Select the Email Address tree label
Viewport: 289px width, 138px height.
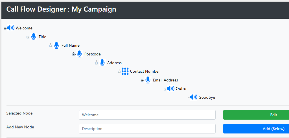click(x=165, y=80)
